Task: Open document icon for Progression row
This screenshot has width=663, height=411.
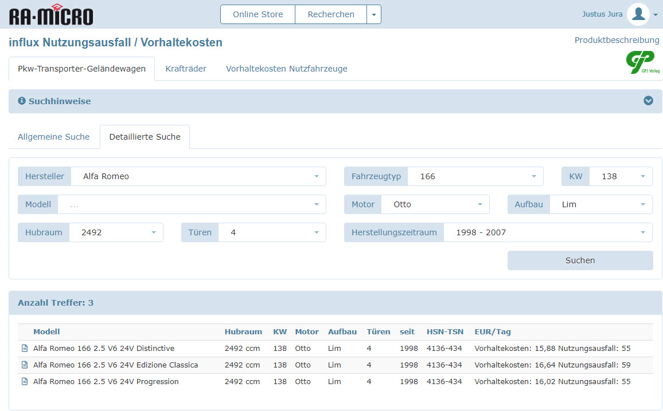Action: (x=25, y=381)
